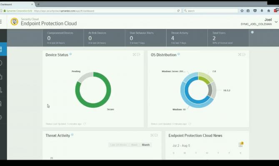
Task: Click the padlock site security icon in the address bar
Action: (5, 11)
